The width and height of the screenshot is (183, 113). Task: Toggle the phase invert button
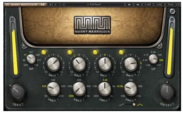pyautogui.click(x=172, y=11)
